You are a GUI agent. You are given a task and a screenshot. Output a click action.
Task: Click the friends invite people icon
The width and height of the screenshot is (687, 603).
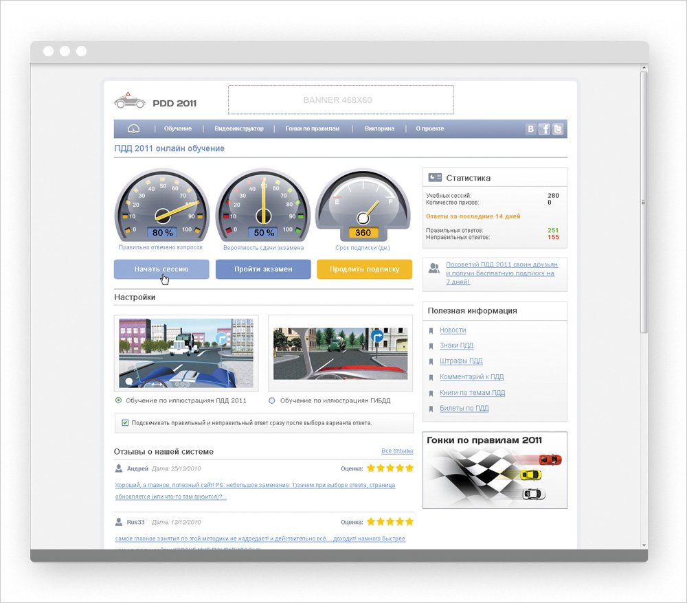tap(433, 269)
